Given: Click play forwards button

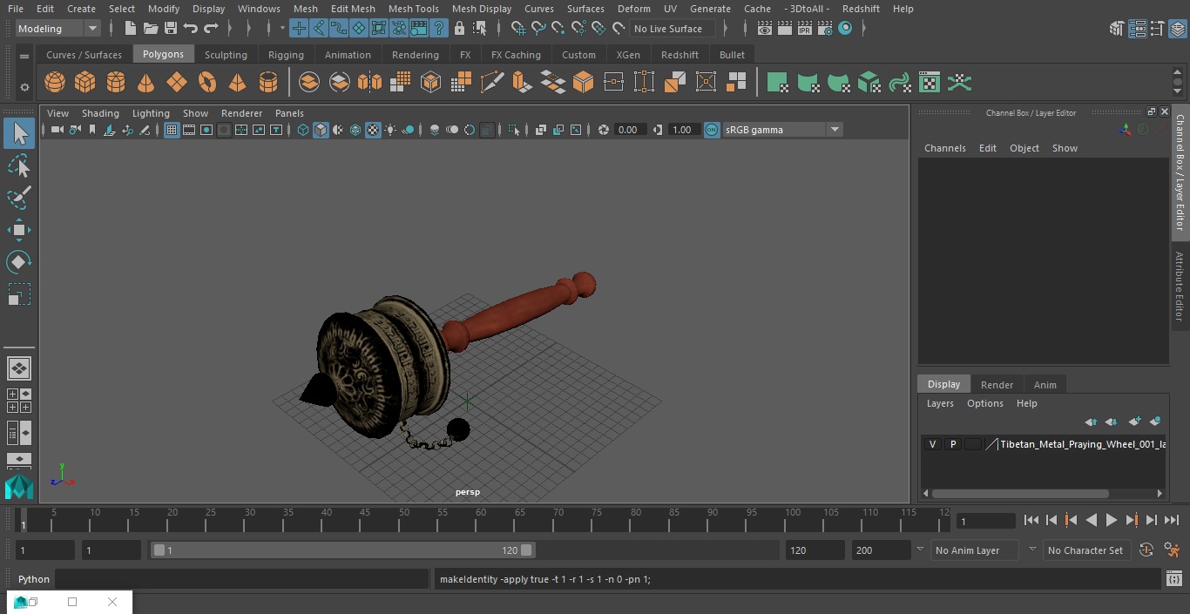Looking at the screenshot, I should 1112,520.
